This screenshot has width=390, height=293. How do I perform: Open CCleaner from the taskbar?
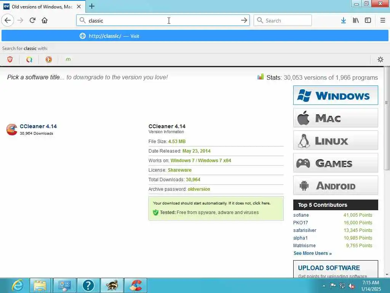pyautogui.click(x=136, y=285)
